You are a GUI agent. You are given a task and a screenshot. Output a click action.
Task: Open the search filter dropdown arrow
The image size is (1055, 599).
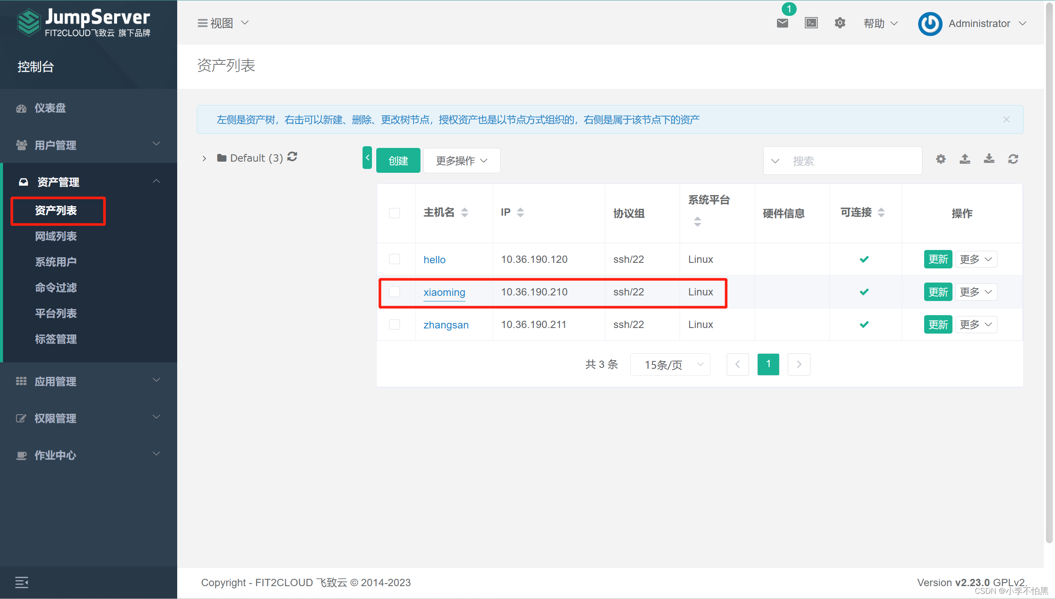tap(775, 161)
